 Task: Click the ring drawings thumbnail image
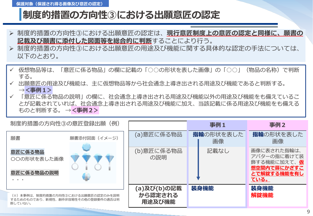[93, 163]
